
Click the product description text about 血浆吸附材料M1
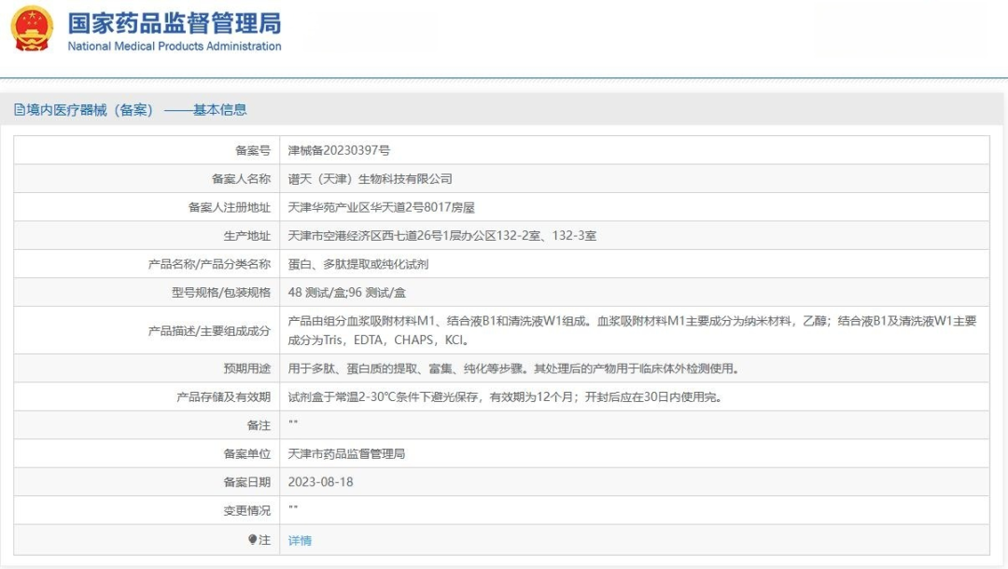pyautogui.click(x=632, y=330)
